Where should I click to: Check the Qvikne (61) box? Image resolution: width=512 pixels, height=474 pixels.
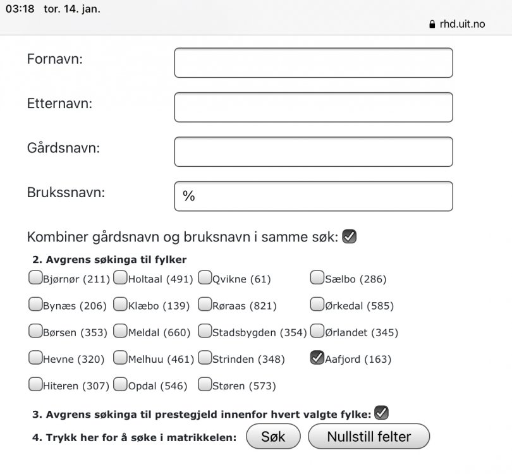205,277
